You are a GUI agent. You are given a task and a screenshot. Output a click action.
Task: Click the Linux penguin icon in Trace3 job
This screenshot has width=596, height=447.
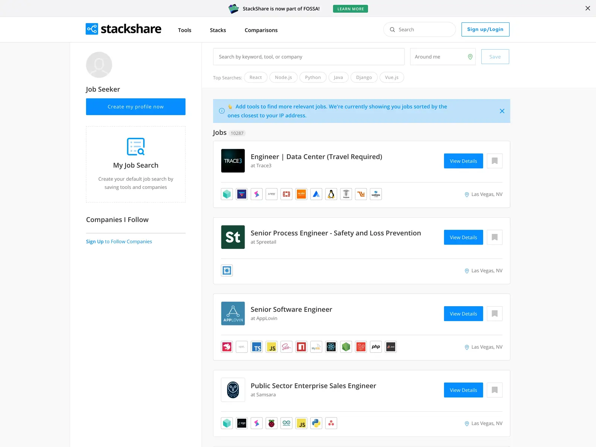331,194
